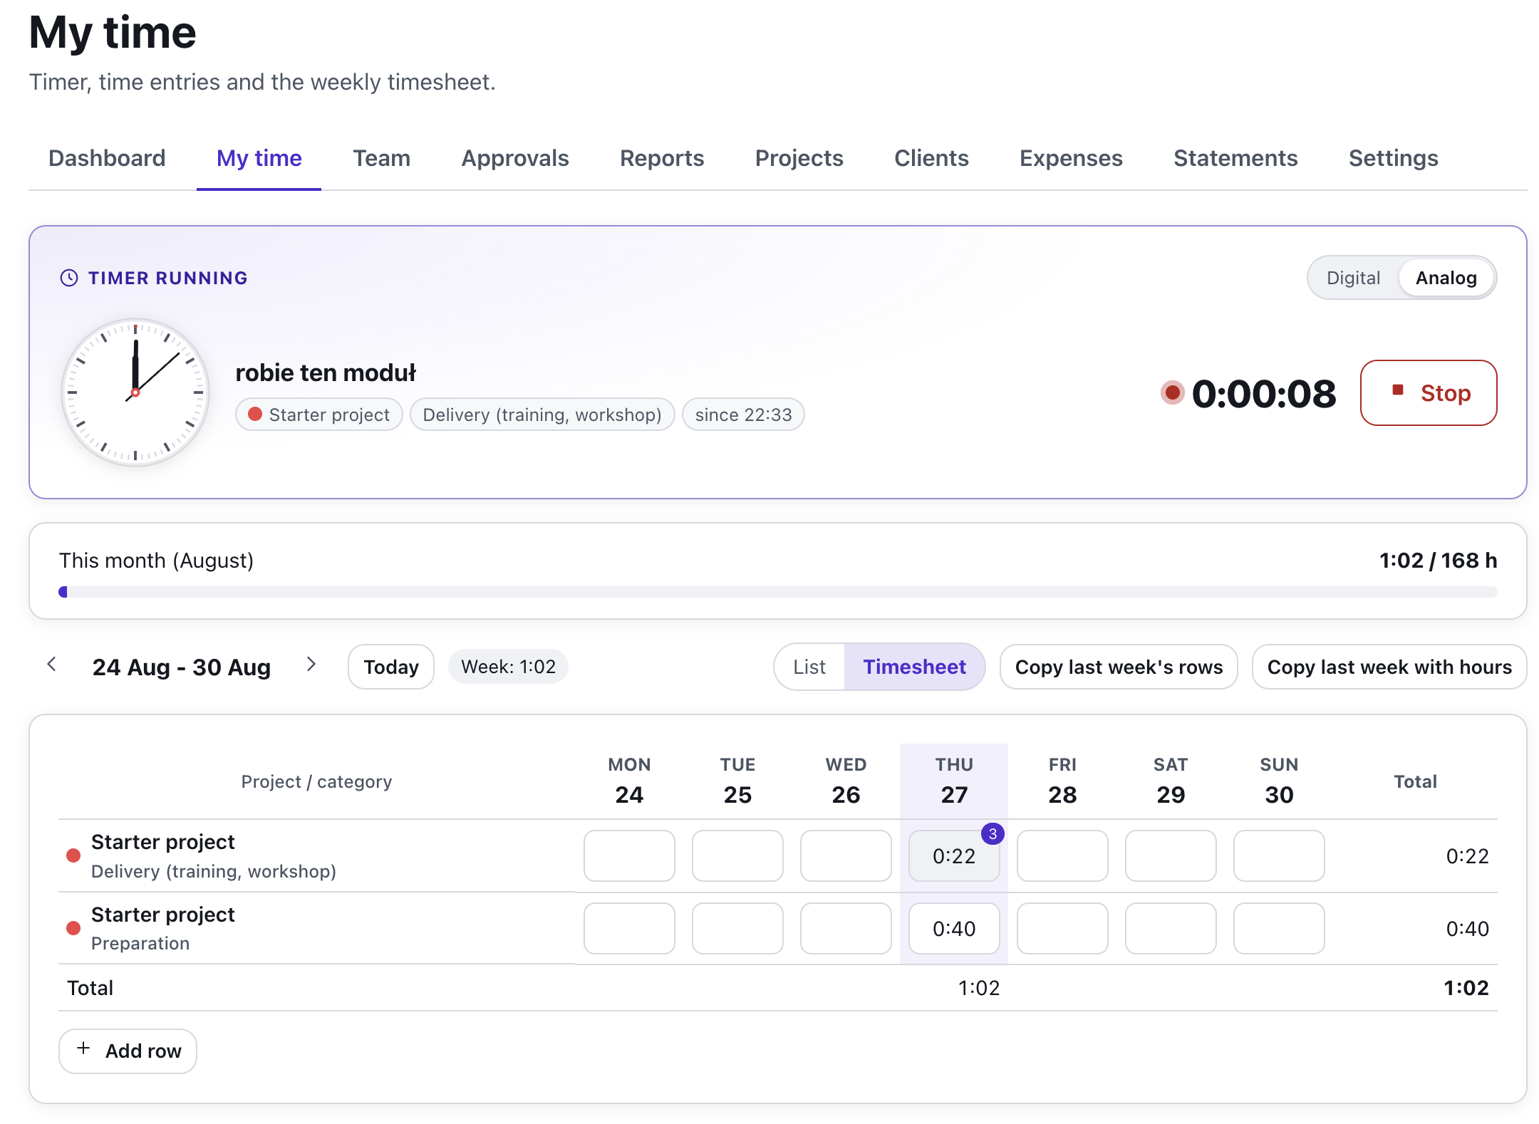Image resolution: width=1539 pixels, height=1124 pixels.
Task: Open the Statements tab
Action: [x=1235, y=158]
